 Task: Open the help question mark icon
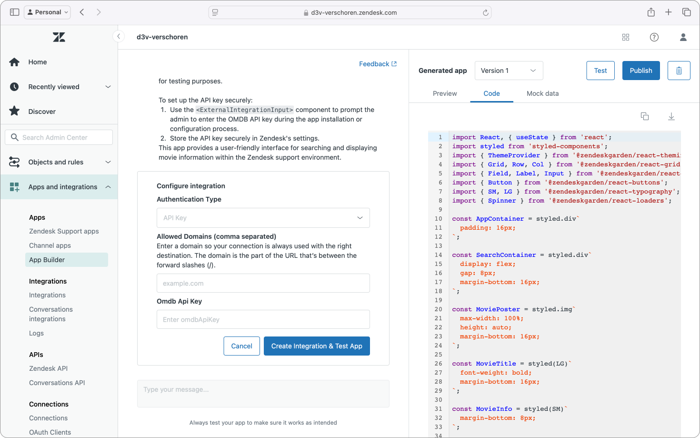pyautogui.click(x=654, y=37)
